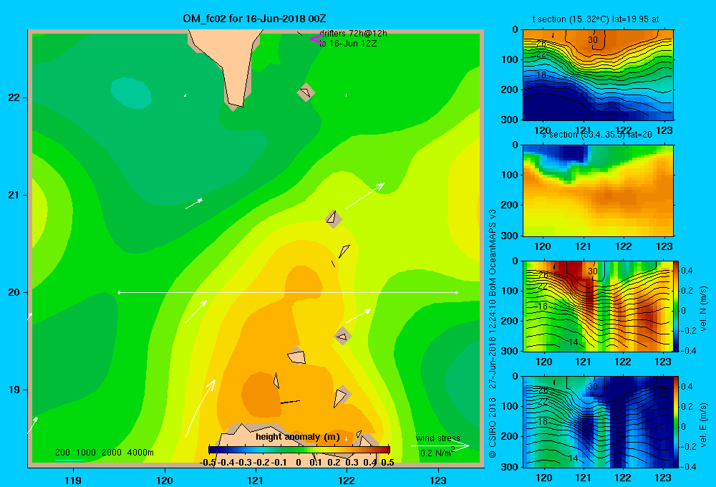Select the left endpoint of the white section line

click(x=119, y=292)
